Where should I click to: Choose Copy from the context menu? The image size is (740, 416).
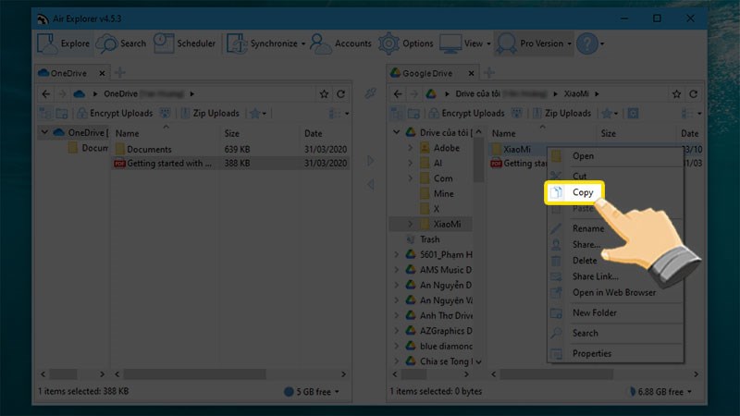click(583, 192)
